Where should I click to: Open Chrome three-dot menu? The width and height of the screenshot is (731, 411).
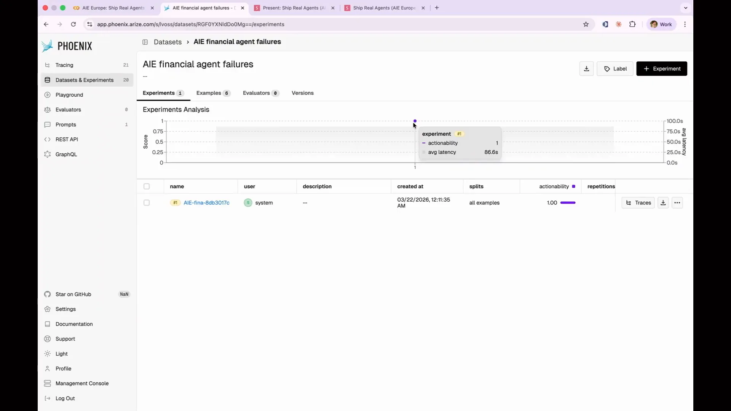(685, 24)
